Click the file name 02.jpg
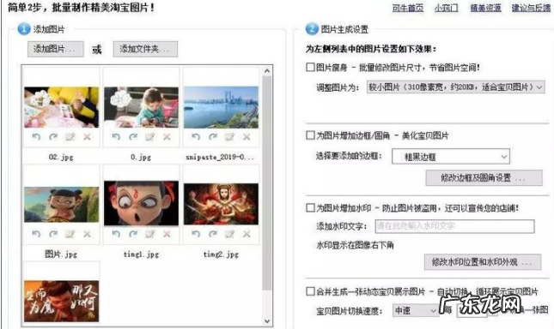 pos(61,157)
